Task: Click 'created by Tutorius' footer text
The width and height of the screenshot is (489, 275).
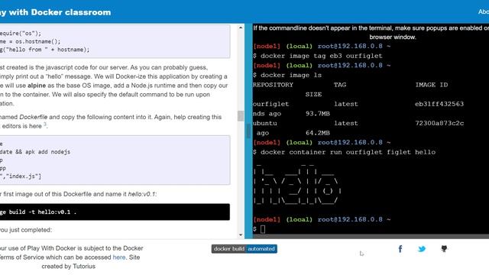Action: pyautogui.click(x=68, y=267)
